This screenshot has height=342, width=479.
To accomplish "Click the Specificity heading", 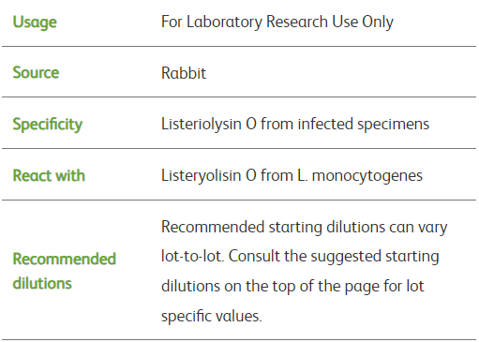I will (48, 125).
